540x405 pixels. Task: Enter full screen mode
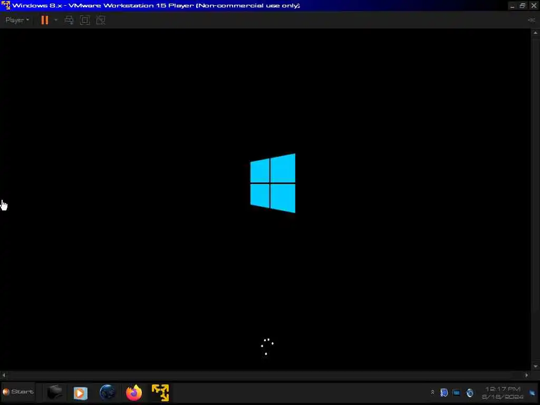tap(85, 20)
